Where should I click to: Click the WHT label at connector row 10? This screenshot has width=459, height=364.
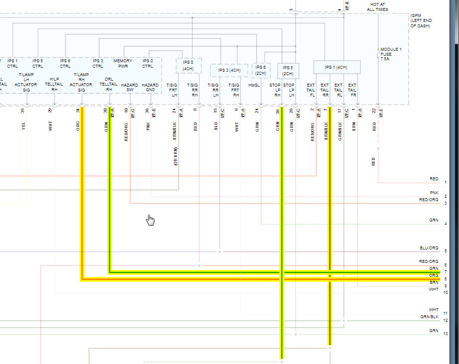coord(434,289)
